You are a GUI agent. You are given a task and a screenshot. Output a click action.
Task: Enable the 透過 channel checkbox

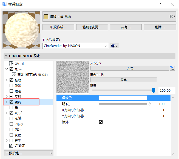tap(11, 91)
